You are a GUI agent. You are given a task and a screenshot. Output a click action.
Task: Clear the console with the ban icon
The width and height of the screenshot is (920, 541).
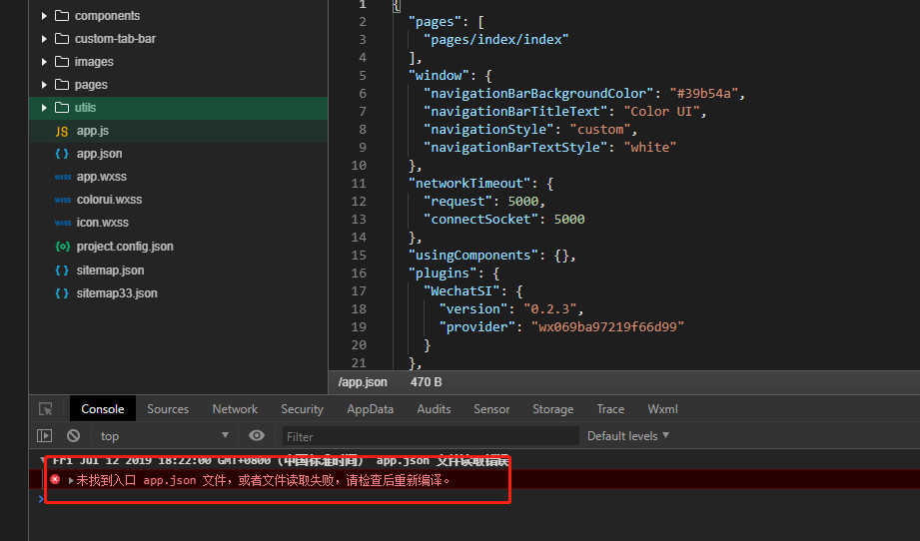(73, 435)
